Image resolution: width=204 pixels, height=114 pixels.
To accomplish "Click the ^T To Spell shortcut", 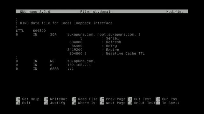I will tap(167, 103).
